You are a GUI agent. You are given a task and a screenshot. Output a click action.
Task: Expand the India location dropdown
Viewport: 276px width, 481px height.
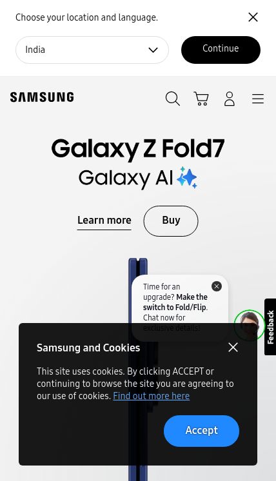(92, 50)
